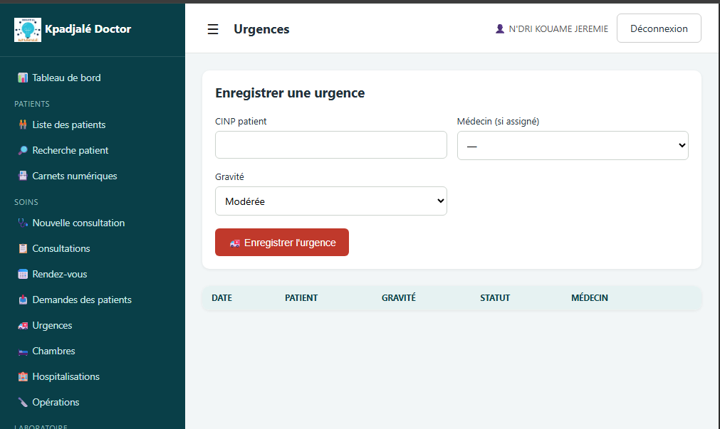Click the Chambres bed icon
Screen dimensions: 720x429
click(x=23, y=351)
